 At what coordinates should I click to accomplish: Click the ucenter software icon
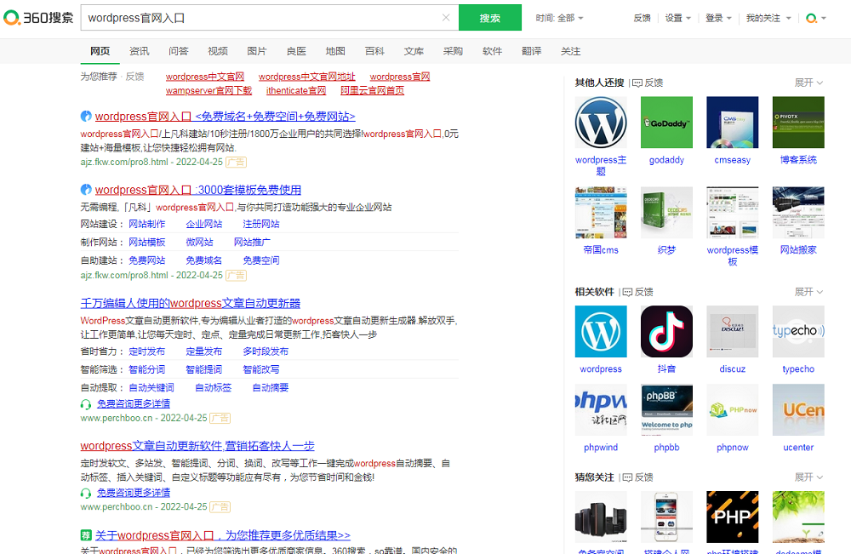[798, 409]
